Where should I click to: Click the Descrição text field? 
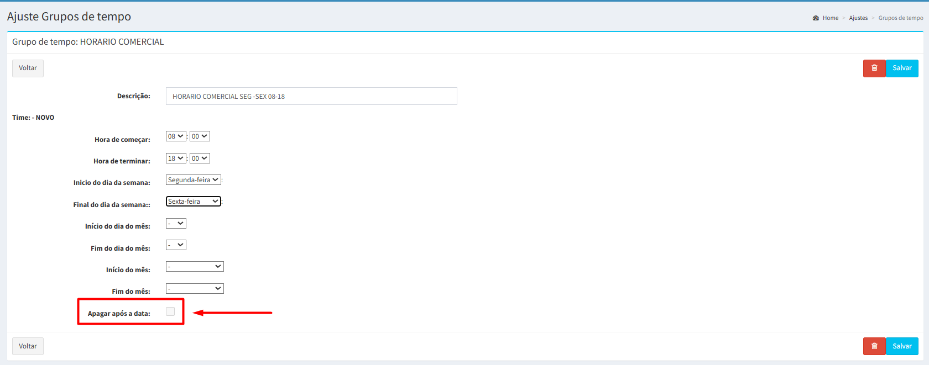click(311, 96)
